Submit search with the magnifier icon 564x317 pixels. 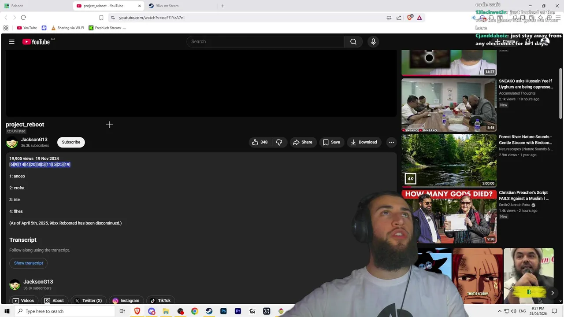pos(353,42)
